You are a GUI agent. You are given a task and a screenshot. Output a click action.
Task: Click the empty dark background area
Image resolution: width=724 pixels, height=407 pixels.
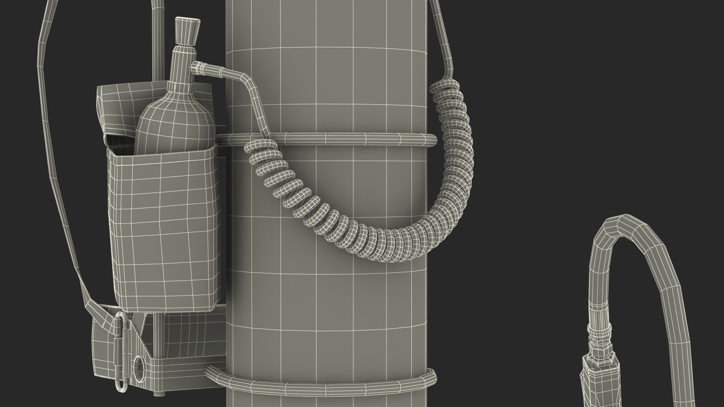584,113
